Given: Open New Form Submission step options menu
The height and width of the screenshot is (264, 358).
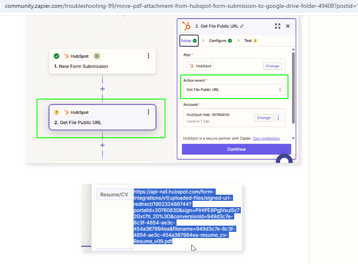Looking at the screenshot, I should click(x=148, y=56).
